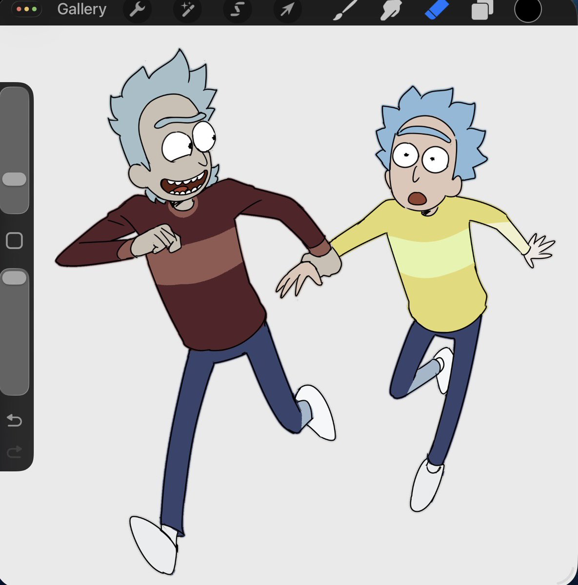Redo the last undone stroke
Viewport: 578px width, 585px height.
(14, 452)
